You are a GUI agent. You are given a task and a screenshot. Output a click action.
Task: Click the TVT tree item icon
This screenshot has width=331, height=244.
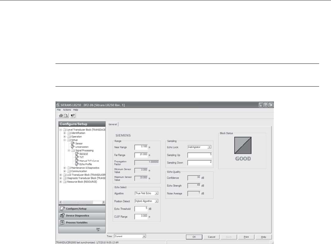pos(77,157)
